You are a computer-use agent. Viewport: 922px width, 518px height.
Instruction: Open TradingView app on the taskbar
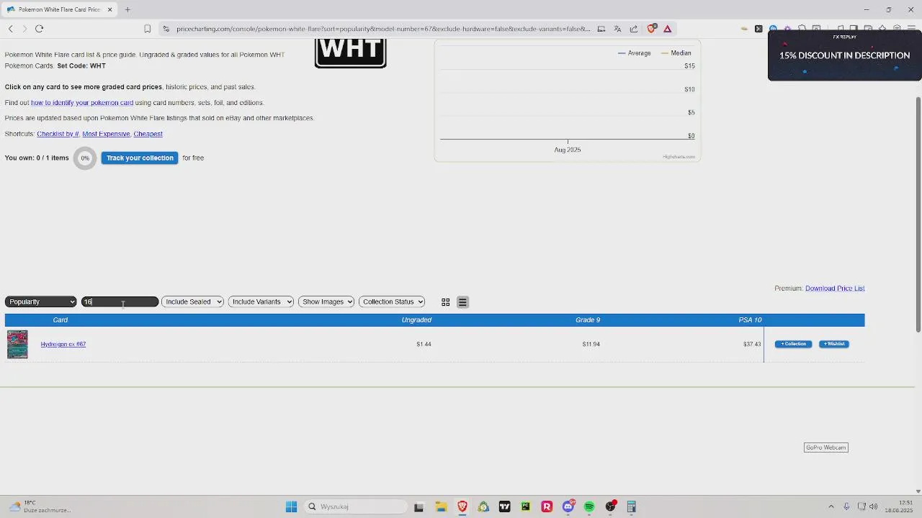504,506
